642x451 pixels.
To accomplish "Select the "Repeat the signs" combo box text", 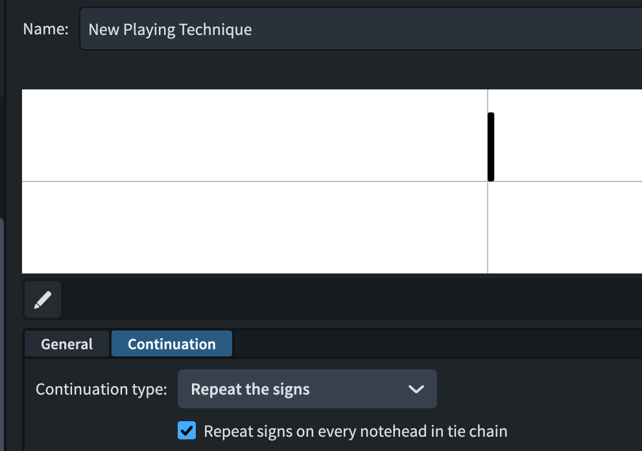I will (x=250, y=389).
